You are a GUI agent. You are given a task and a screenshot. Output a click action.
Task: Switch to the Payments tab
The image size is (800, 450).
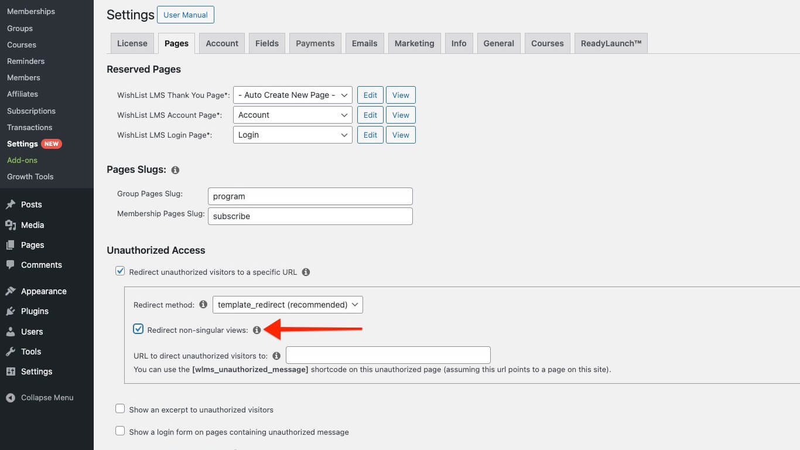pos(314,43)
